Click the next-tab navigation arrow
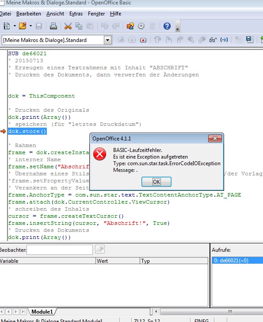The width and height of the screenshot is (263, 322). pyautogui.click(x=16, y=312)
